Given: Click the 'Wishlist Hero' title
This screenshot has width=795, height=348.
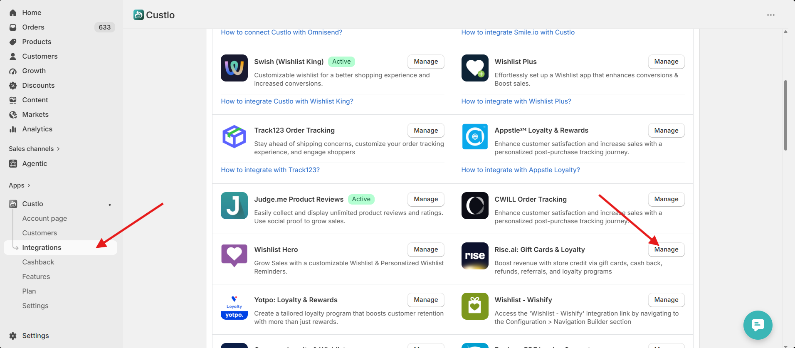Looking at the screenshot, I should pos(276,250).
